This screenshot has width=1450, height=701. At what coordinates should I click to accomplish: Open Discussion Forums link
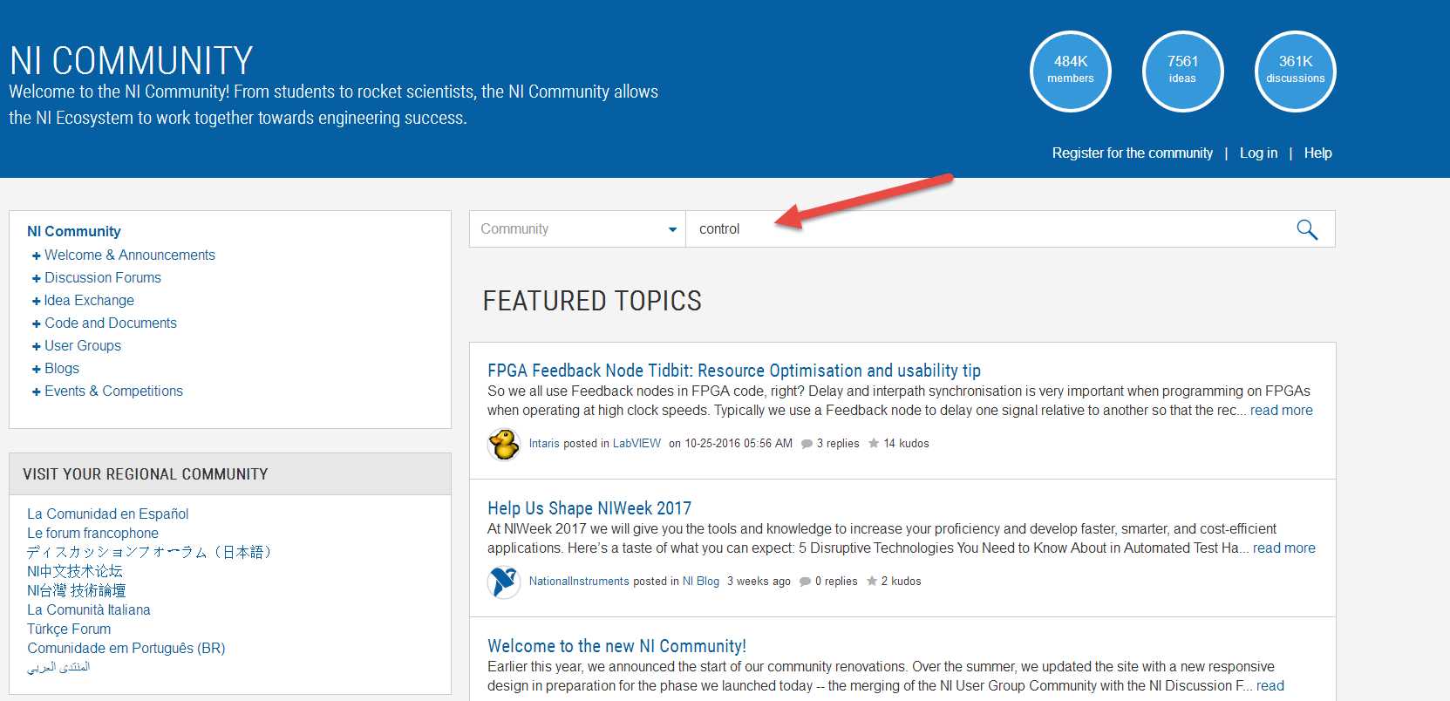tap(103, 277)
